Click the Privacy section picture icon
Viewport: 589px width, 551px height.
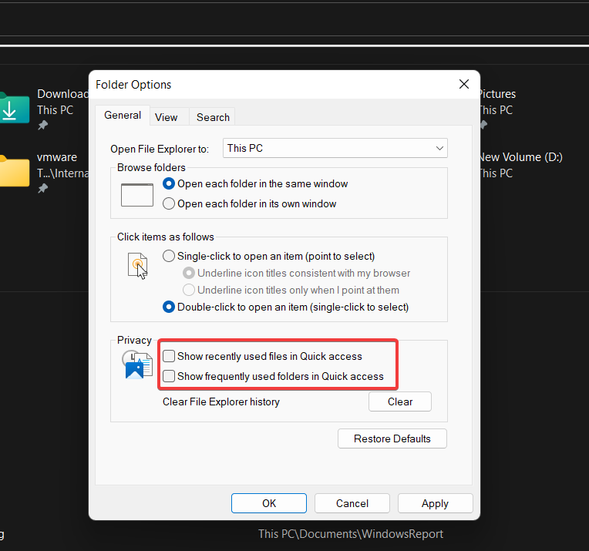(x=137, y=365)
